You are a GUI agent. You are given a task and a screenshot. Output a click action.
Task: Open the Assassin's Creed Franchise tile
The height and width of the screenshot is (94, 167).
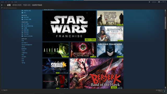(x=110, y=34)
